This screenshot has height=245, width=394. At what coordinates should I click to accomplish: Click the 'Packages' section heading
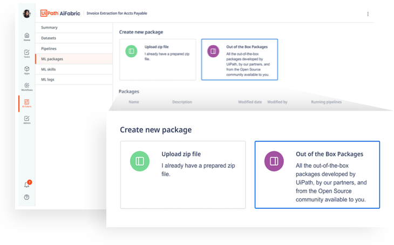[129, 91]
